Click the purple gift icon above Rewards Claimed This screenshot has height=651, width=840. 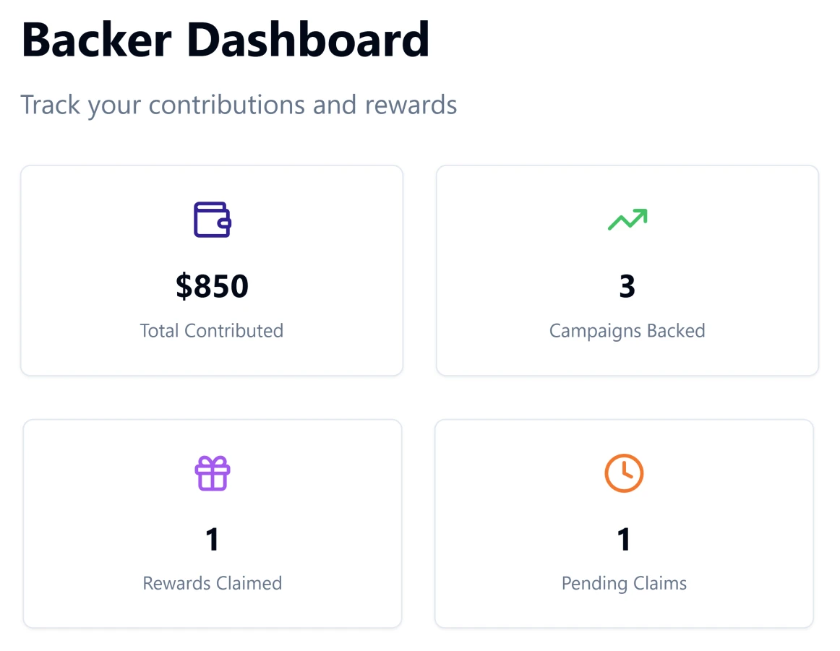click(x=212, y=474)
